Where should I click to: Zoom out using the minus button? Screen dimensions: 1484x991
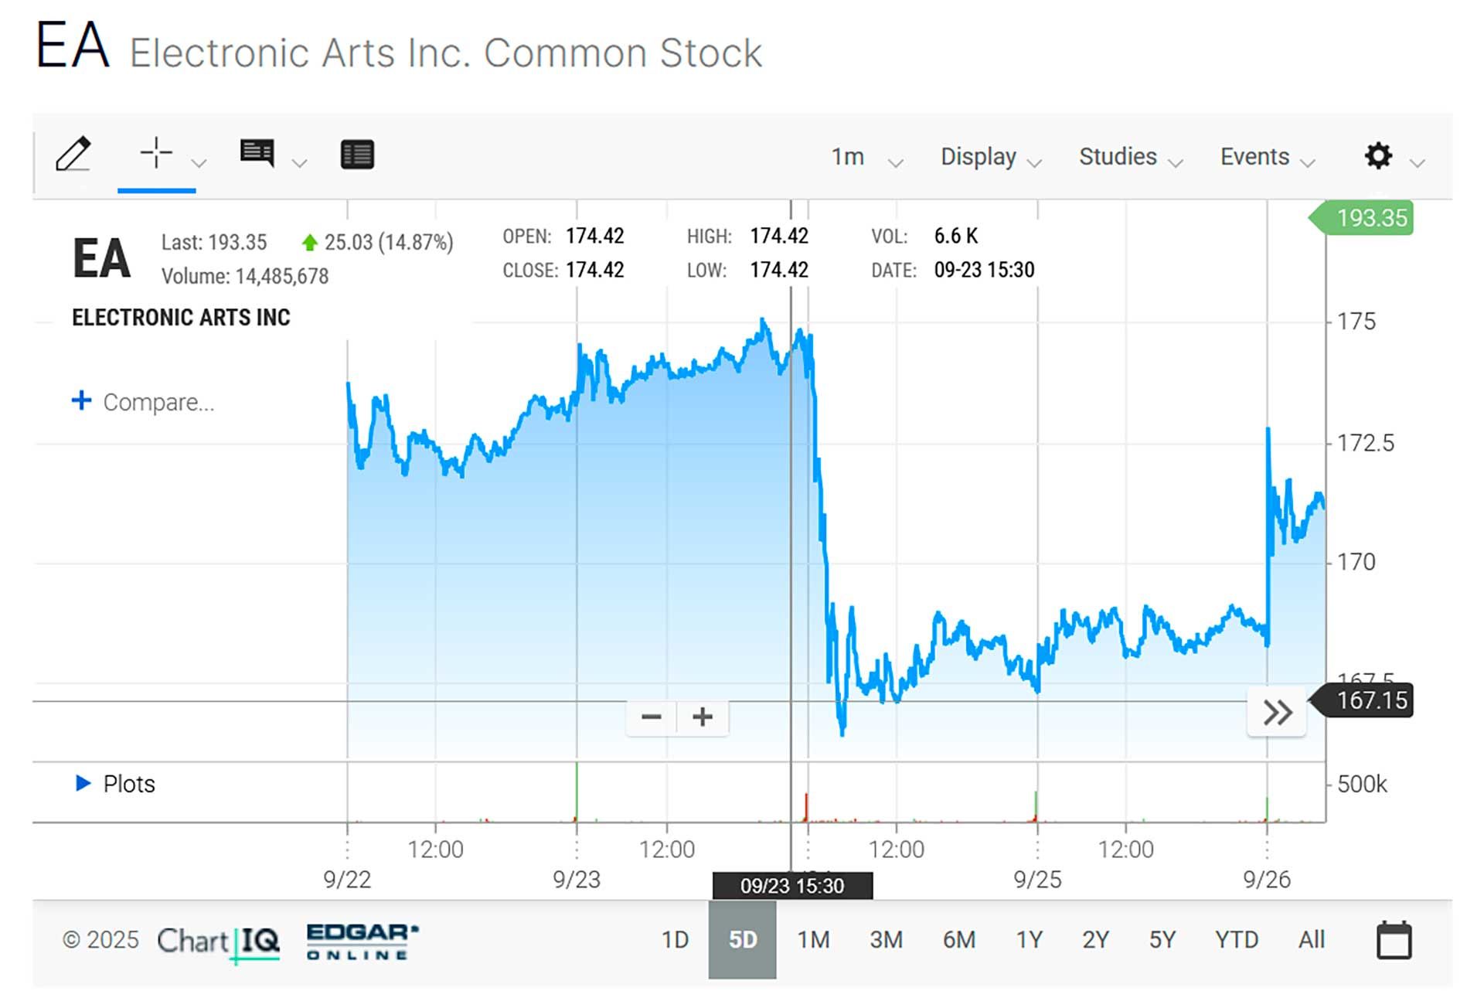[x=652, y=717]
